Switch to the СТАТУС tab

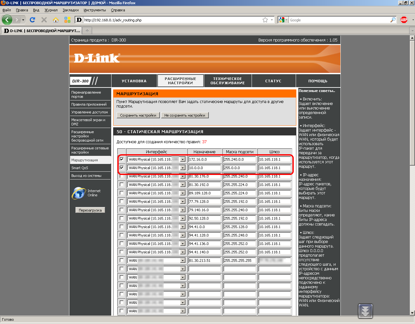point(273,81)
